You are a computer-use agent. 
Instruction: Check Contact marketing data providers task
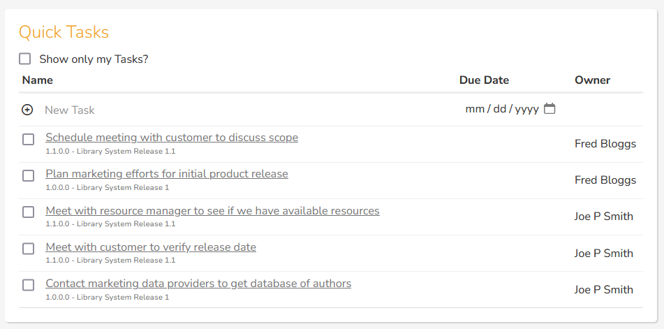coord(28,285)
